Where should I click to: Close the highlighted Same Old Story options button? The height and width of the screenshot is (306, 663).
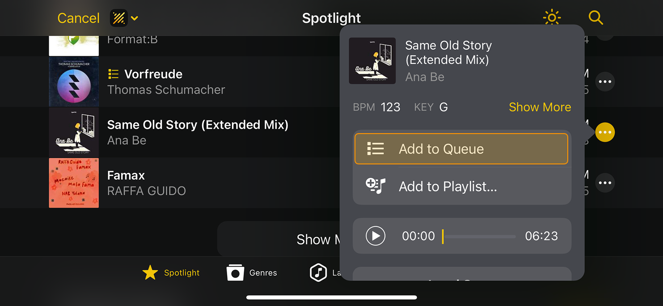pos(605,132)
